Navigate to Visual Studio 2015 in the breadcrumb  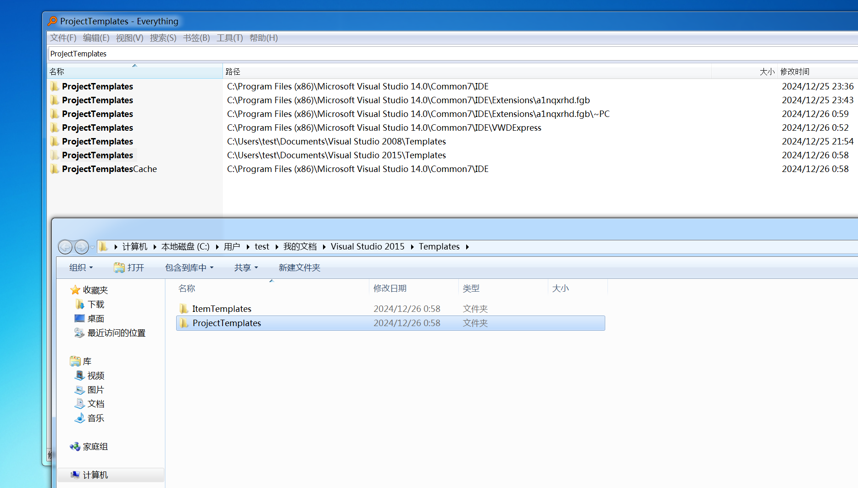click(x=368, y=247)
